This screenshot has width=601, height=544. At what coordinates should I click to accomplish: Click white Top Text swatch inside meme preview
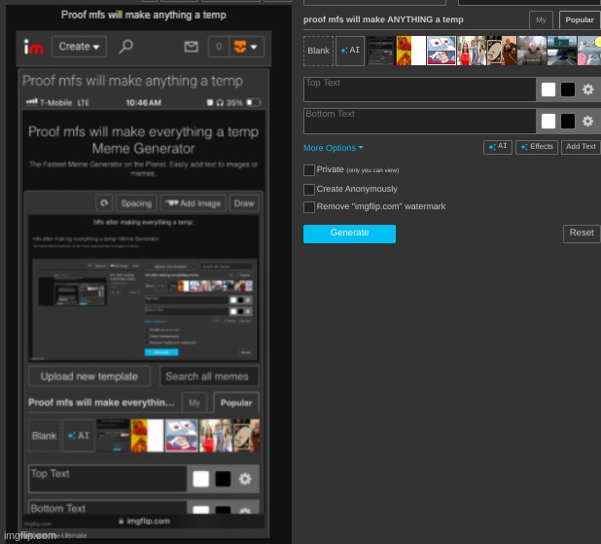[x=201, y=479]
